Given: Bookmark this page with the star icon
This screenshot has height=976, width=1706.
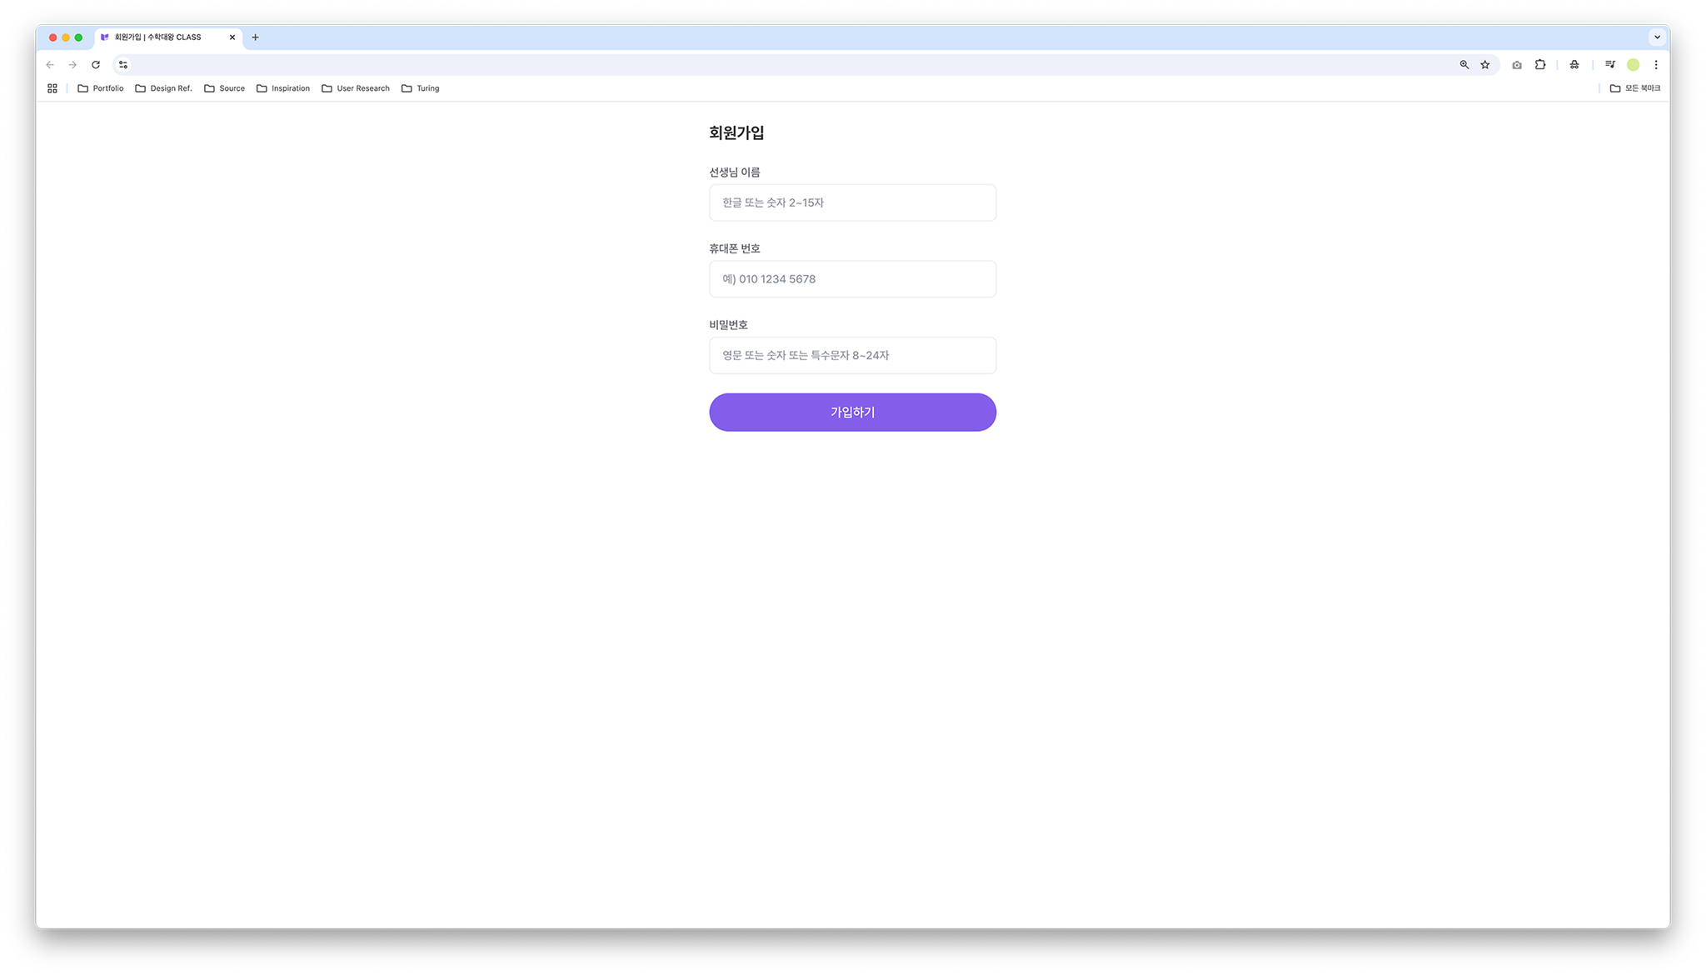Looking at the screenshot, I should [x=1484, y=65].
